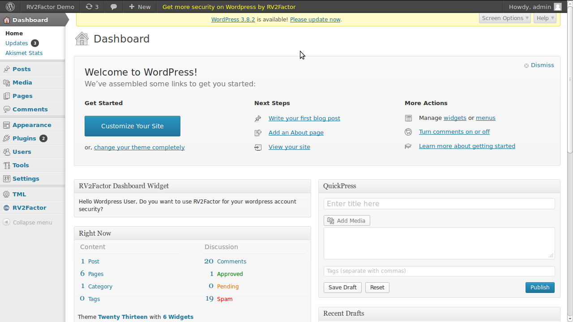Click the Posts pushpin icon
The image size is (573, 322).
pyautogui.click(x=6, y=69)
